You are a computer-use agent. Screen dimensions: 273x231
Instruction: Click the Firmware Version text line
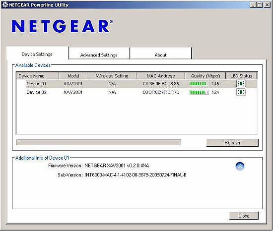(x=99, y=166)
